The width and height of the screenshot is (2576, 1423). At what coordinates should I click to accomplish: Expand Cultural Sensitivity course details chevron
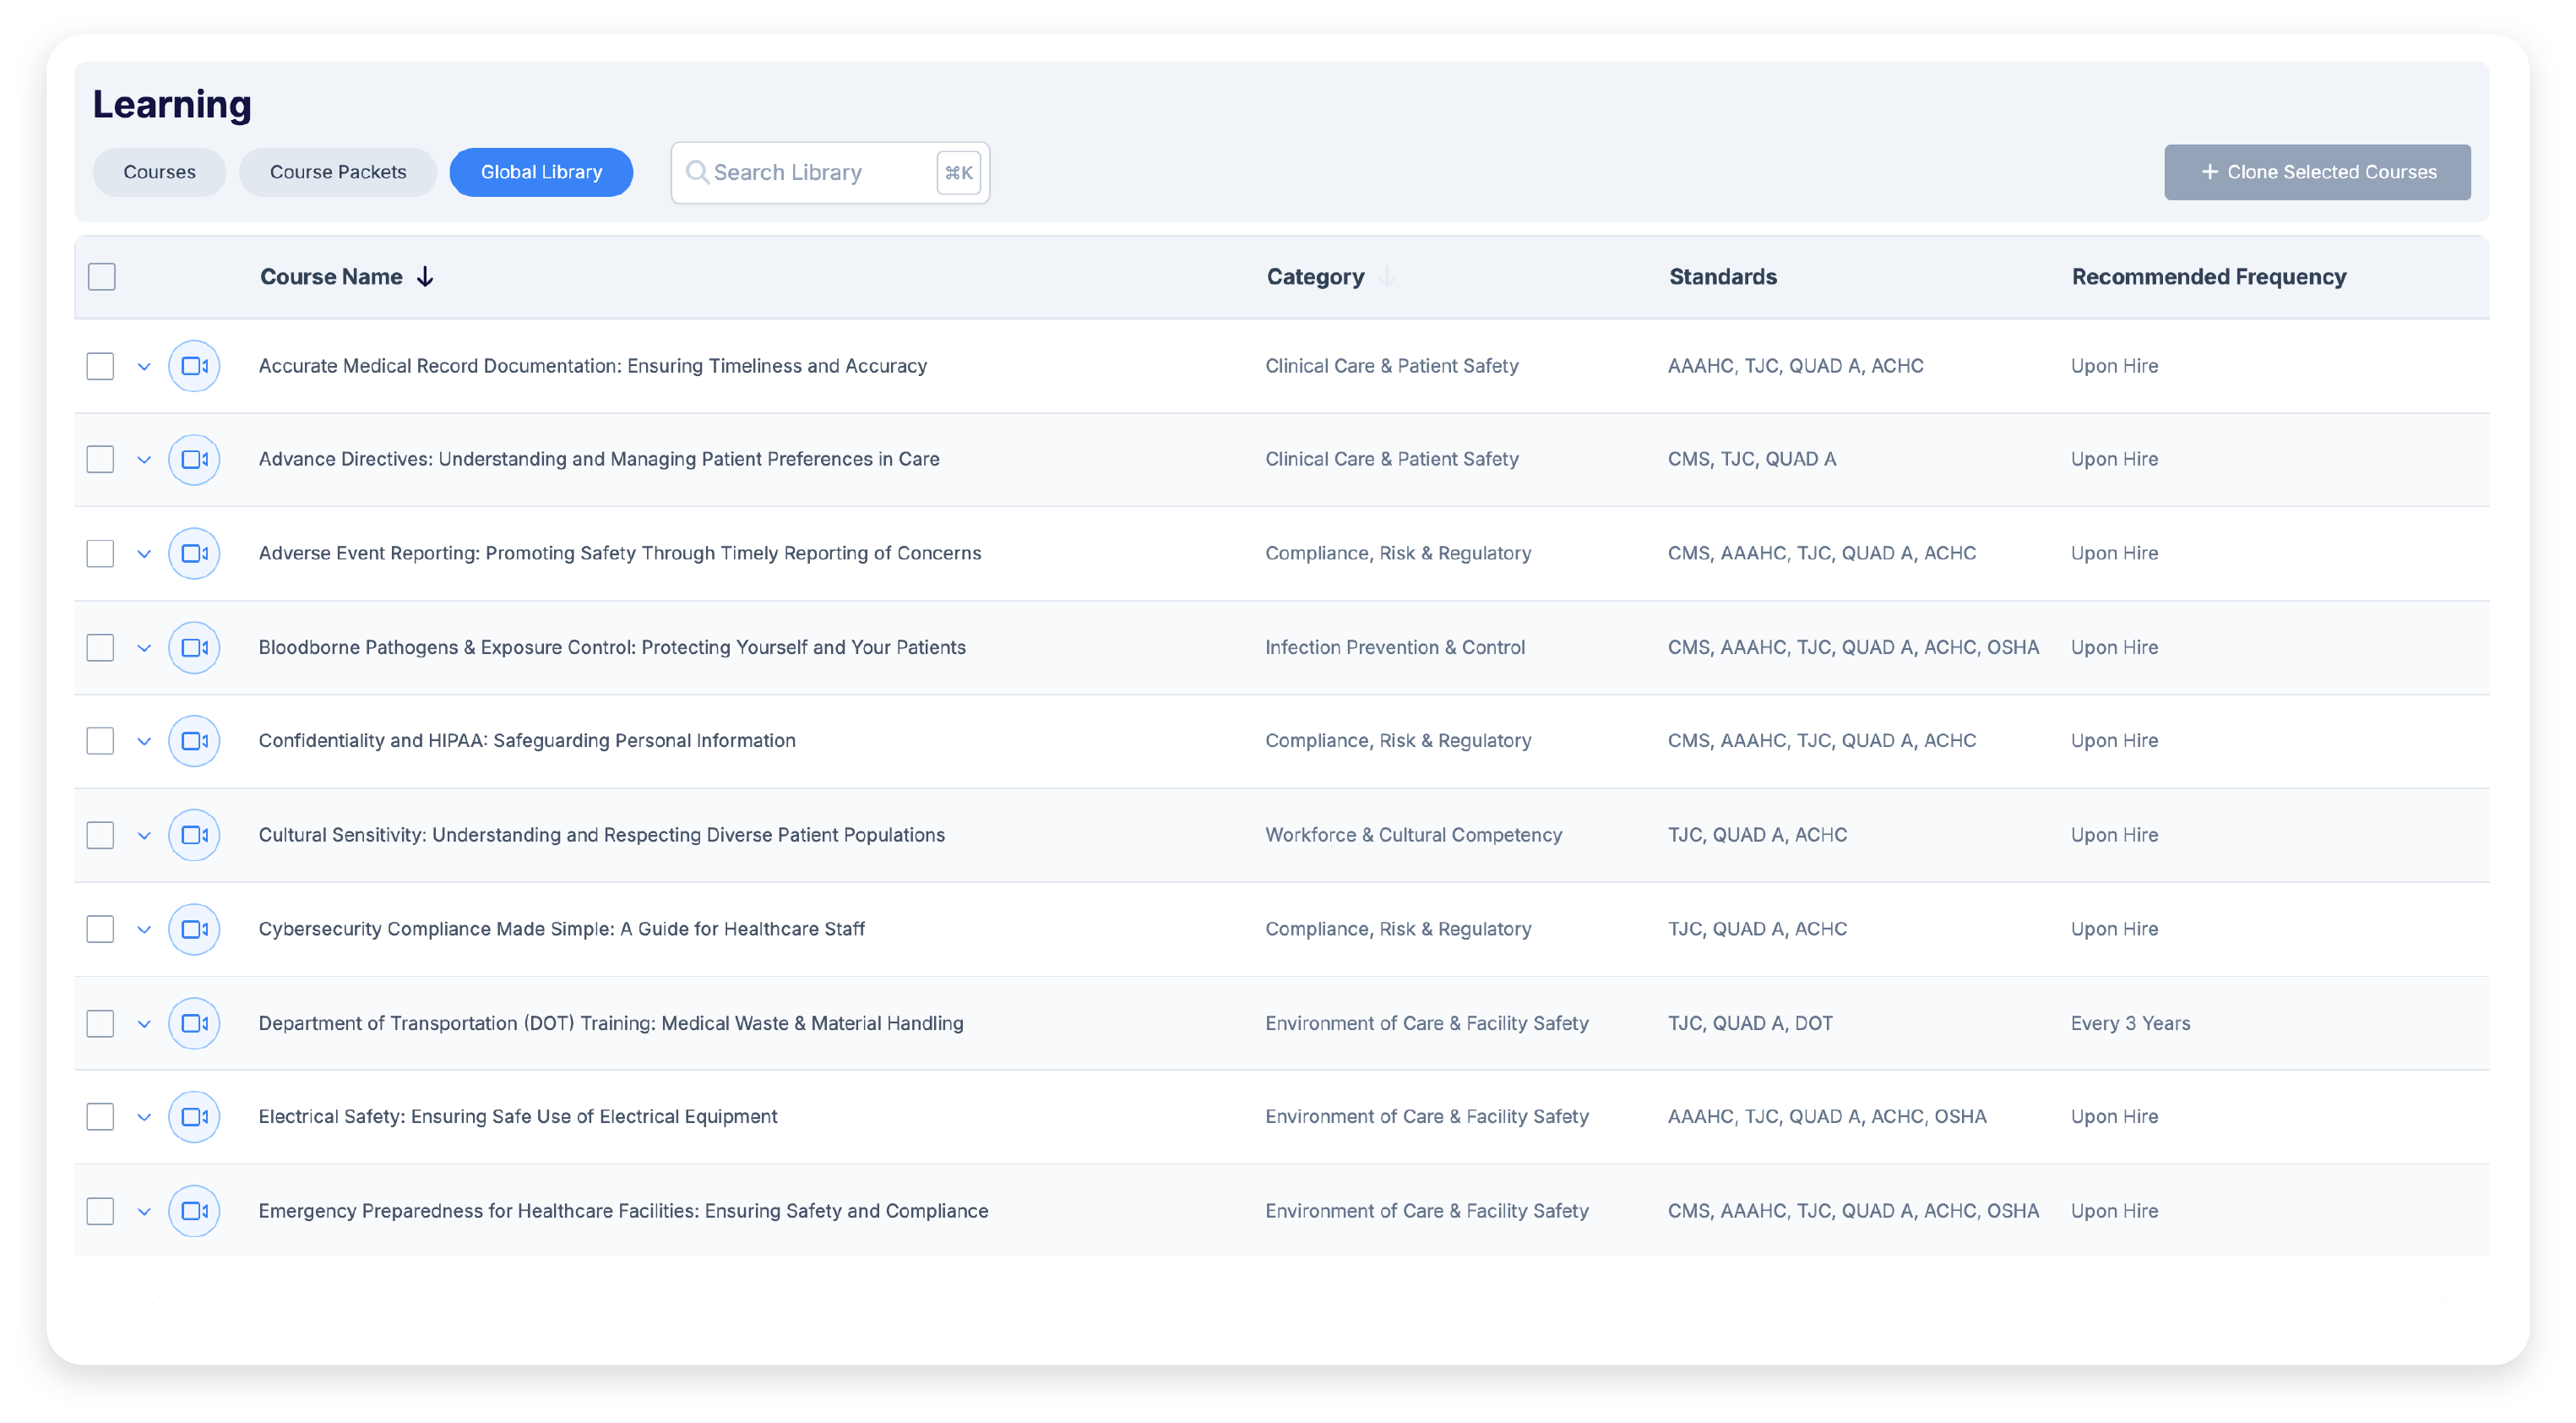point(144,836)
